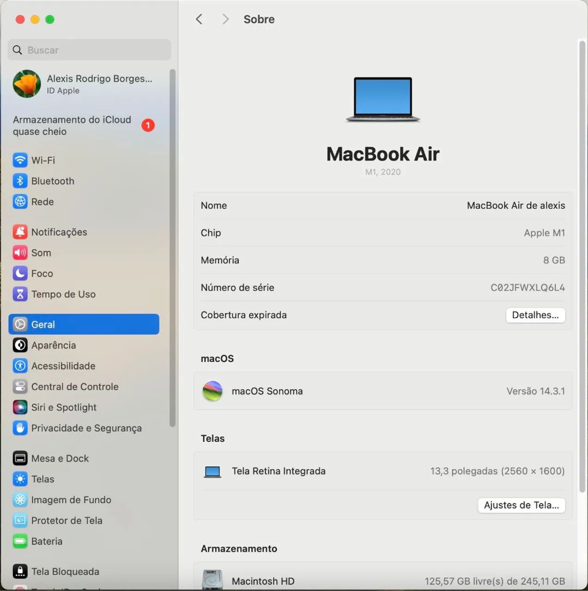Open Ajustes de Tela settings
The width and height of the screenshot is (588, 591).
point(522,505)
